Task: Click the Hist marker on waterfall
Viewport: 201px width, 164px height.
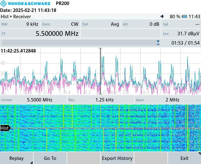Action: 5,128
